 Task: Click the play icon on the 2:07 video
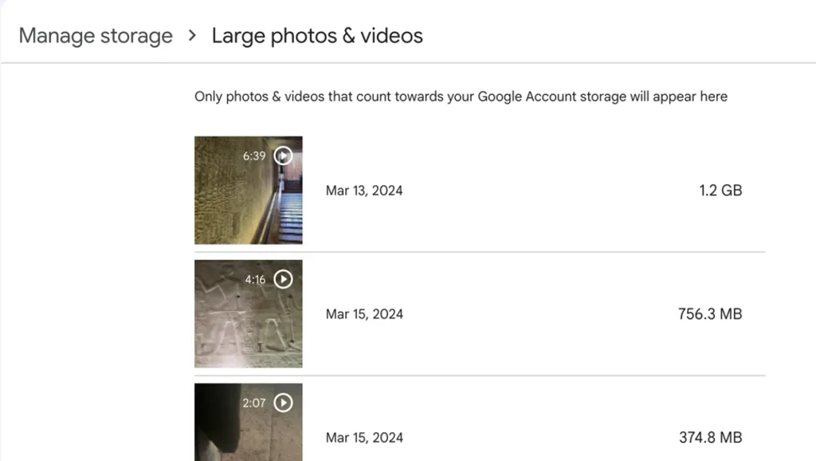point(283,403)
